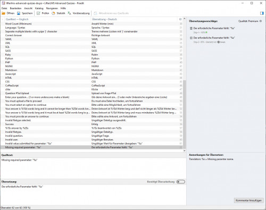Select the 'Invalid question.' row
Screen dimensions: 266x210
(92, 136)
